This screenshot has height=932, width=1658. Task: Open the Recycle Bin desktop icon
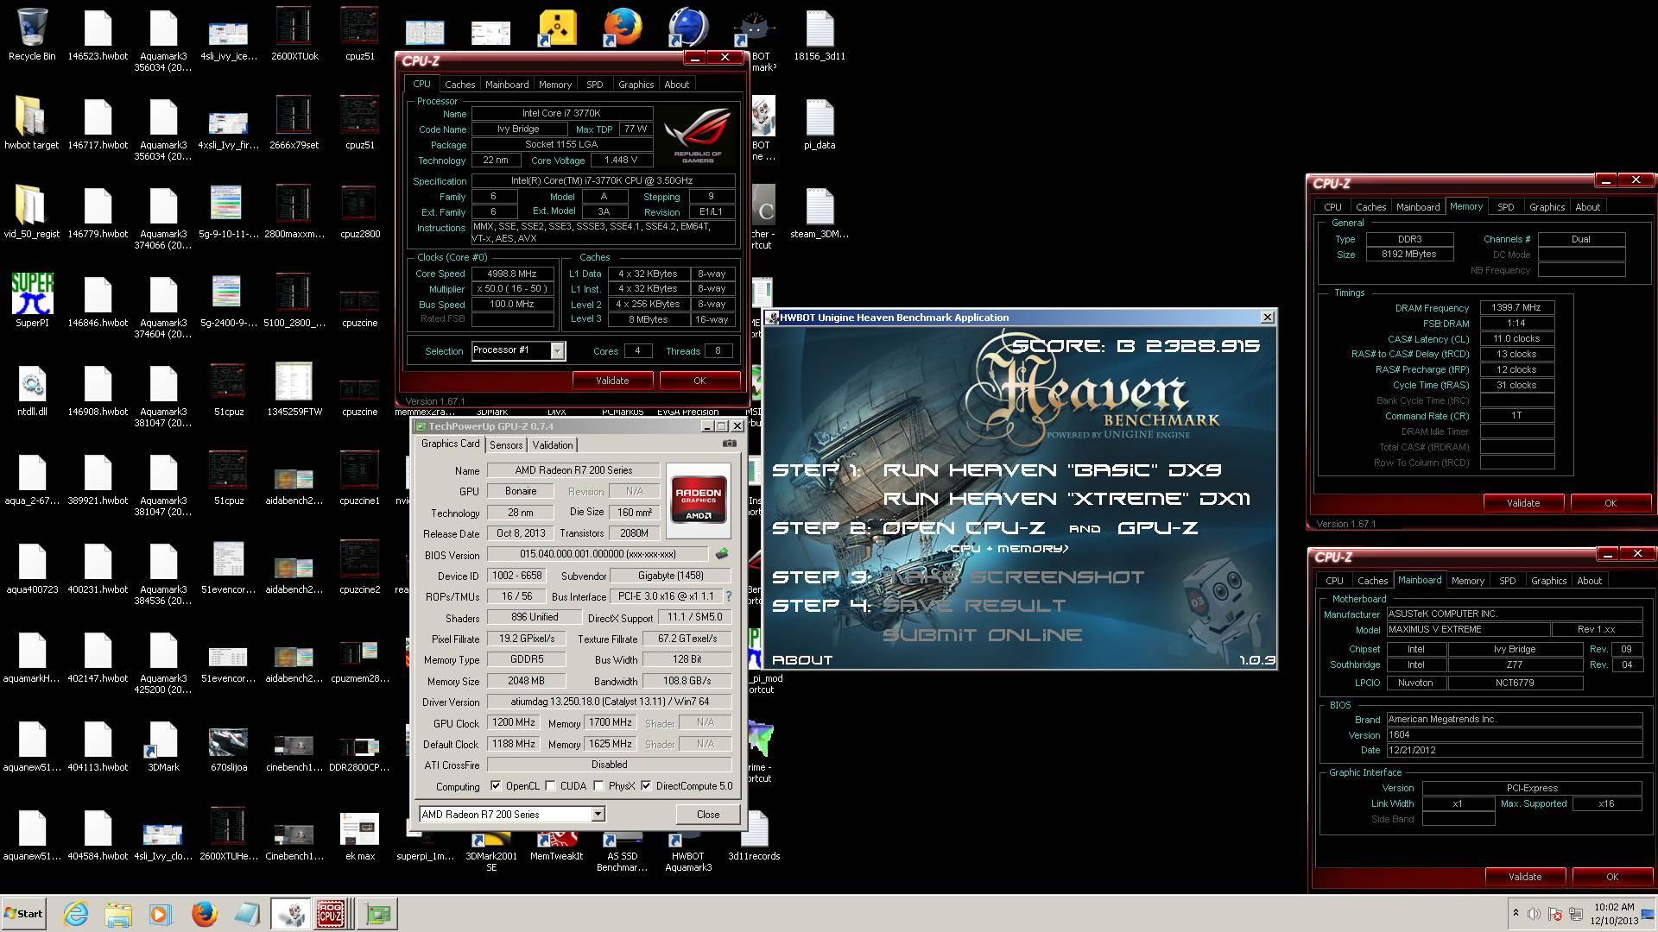[x=32, y=35]
